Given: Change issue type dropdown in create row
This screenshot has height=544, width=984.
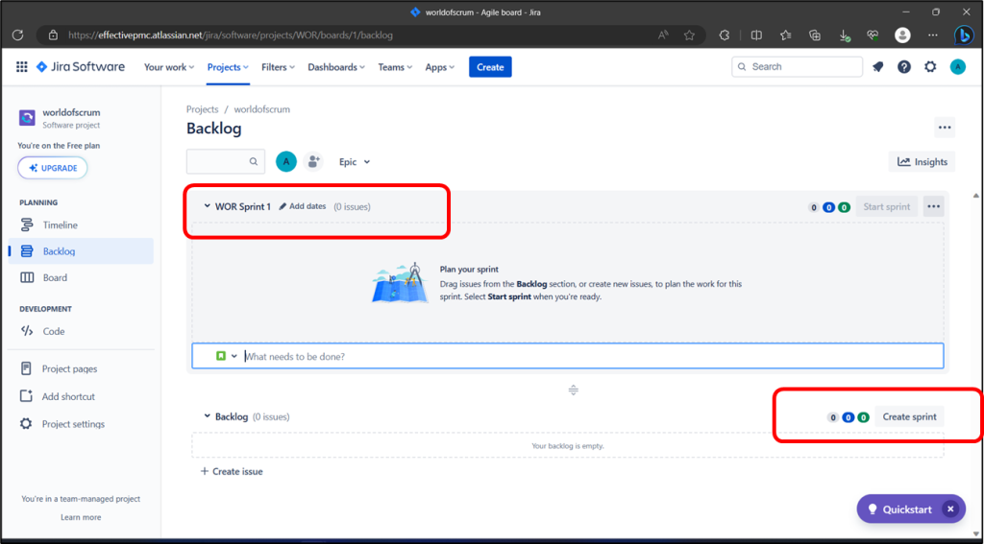Looking at the screenshot, I should pos(227,356).
